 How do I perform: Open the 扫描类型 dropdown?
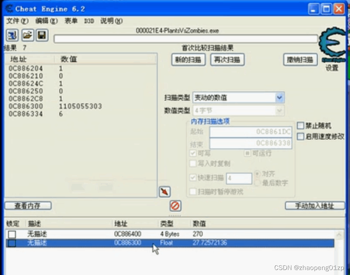point(280,97)
